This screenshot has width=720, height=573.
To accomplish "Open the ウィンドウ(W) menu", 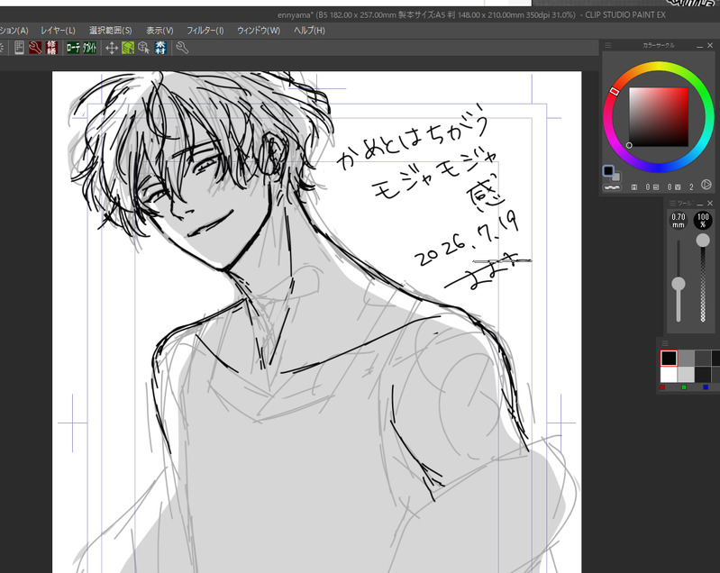I will tap(259, 31).
